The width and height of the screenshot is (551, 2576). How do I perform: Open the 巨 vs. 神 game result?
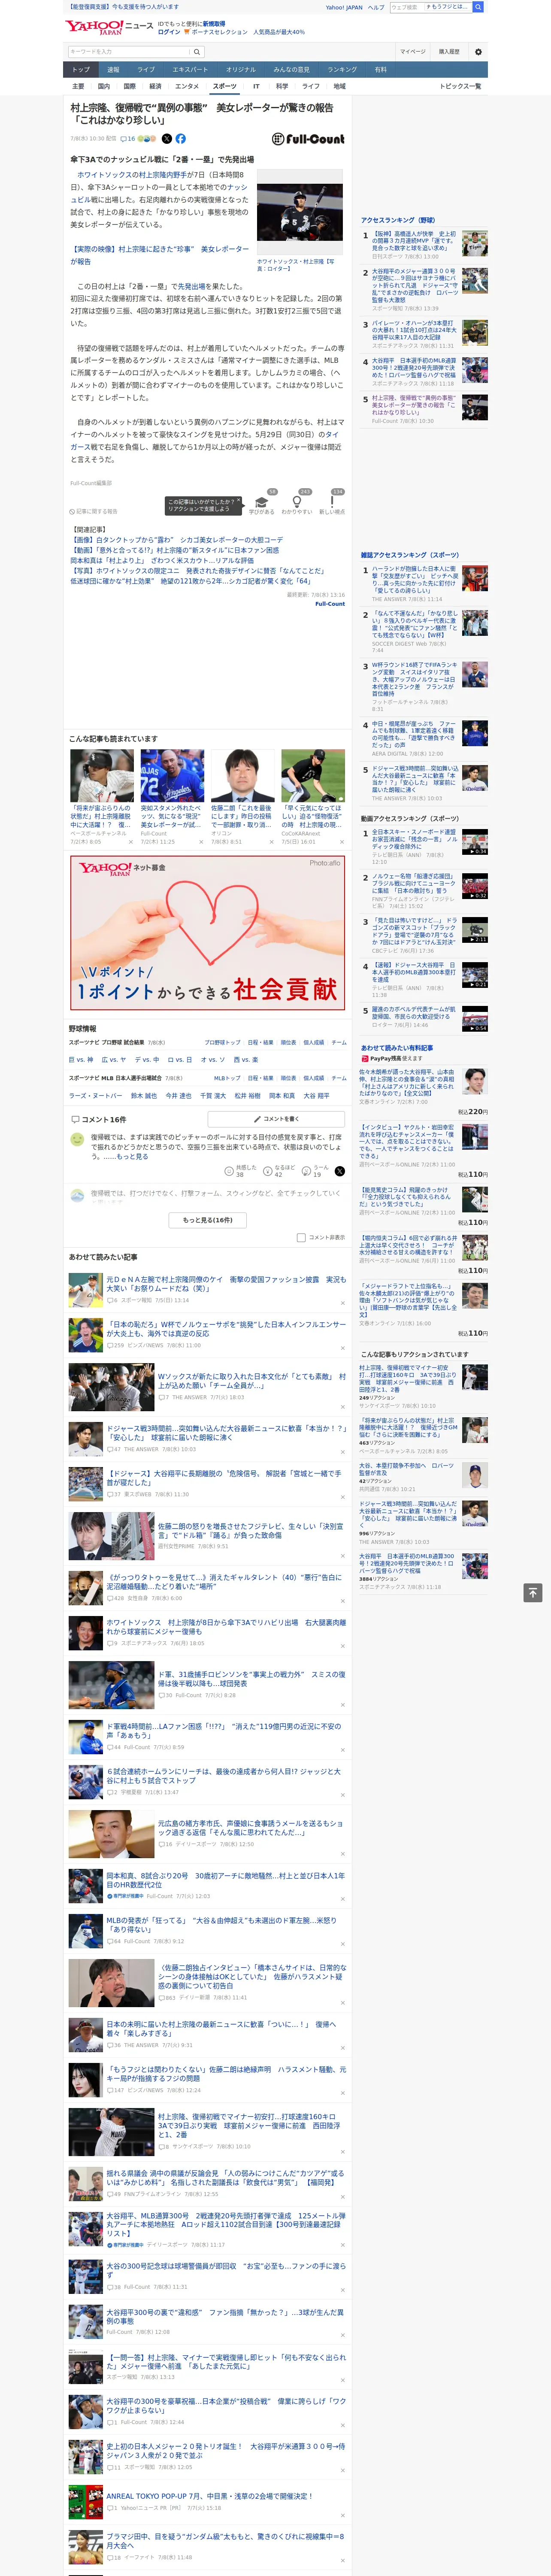pos(81,1059)
